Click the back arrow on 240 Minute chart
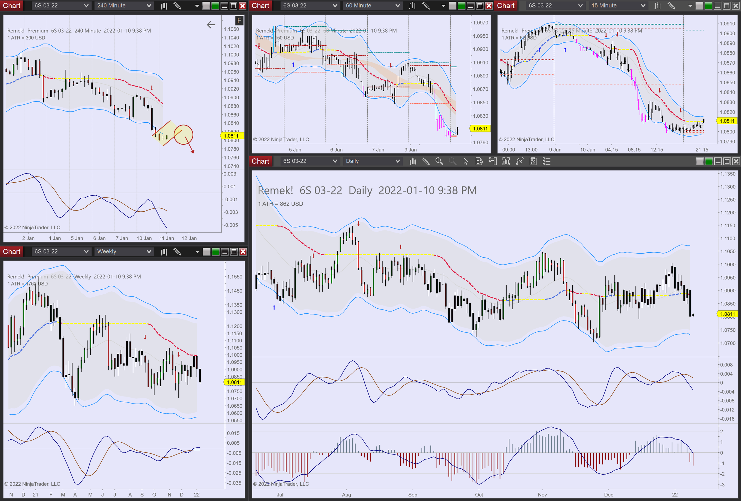This screenshot has height=501, width=741. [x=211, y=25]
